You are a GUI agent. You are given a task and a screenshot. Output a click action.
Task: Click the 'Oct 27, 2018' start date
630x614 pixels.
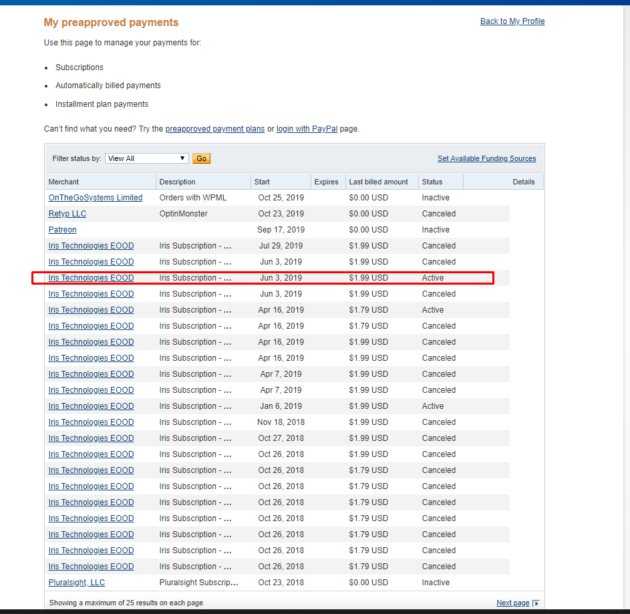281,438
